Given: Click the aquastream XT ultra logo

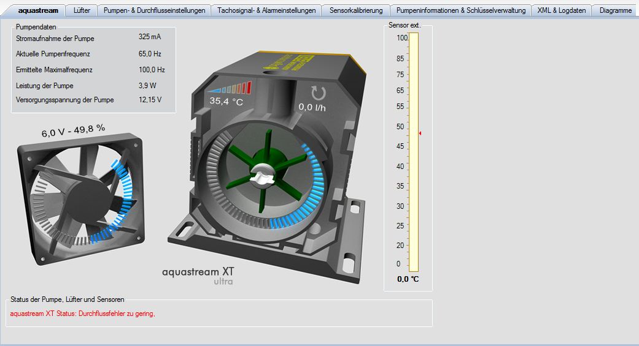Looking at the screenshot, I should pos(198,275).
